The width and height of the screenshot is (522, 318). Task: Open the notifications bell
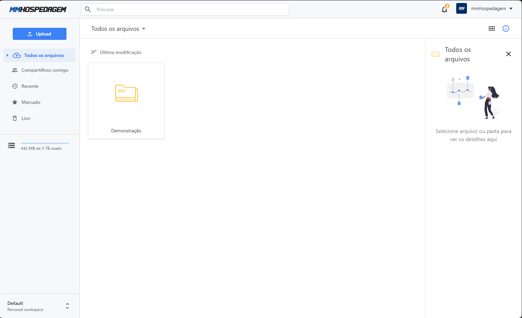pyautogui.click(x=444, y=9)
